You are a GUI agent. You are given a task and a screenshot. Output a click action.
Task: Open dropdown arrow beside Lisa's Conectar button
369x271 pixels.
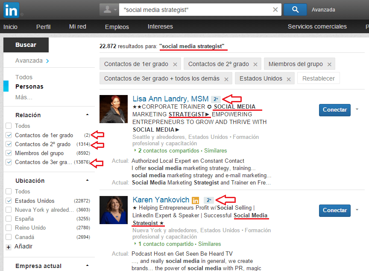coord(357,109)
